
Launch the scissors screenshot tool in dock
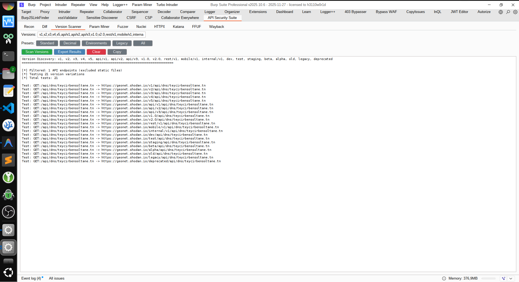click(8, 39)
